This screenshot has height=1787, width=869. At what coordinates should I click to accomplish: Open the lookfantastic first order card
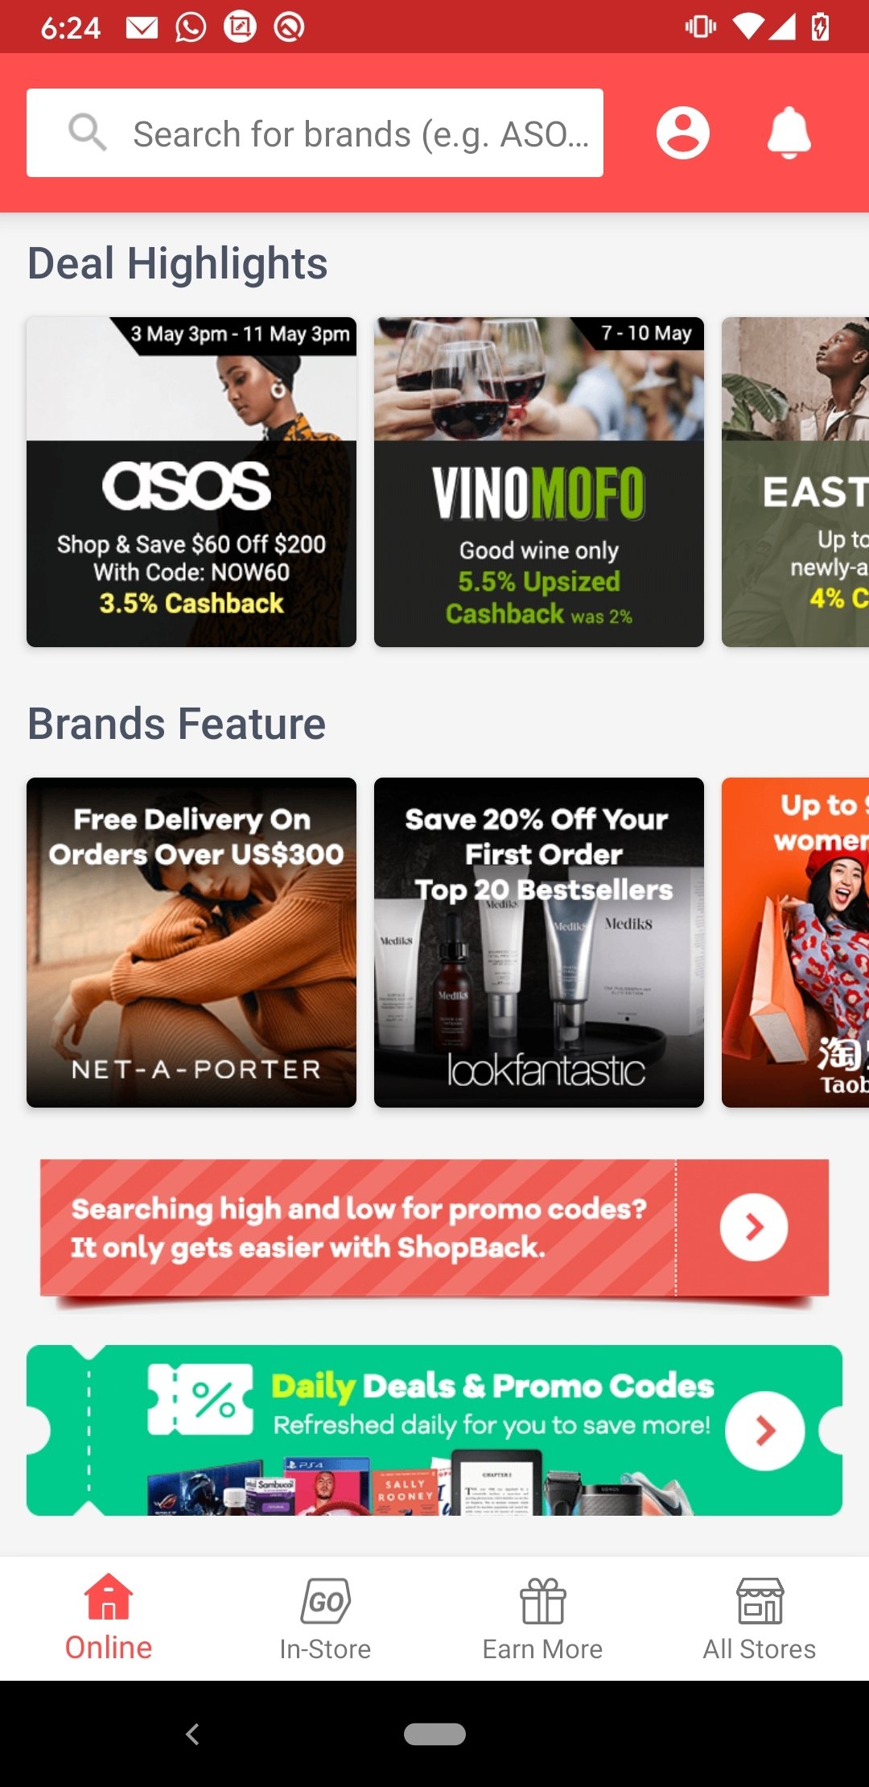(539, 943)
